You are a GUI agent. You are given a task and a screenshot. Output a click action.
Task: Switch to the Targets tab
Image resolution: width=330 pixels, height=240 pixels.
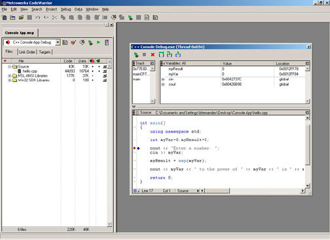(45, 52)
